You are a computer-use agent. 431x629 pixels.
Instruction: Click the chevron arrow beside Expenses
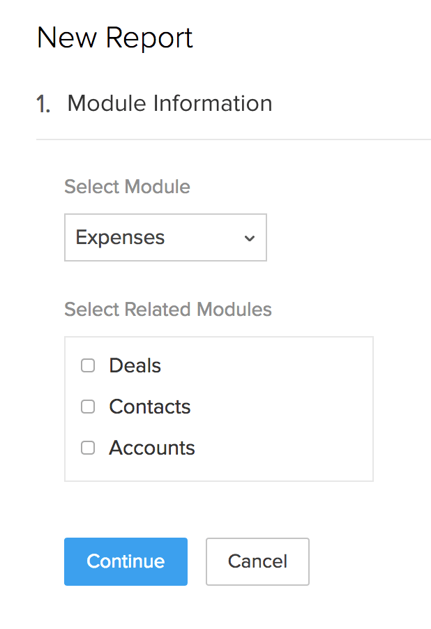pyautogui.click(x=249, y=238)
